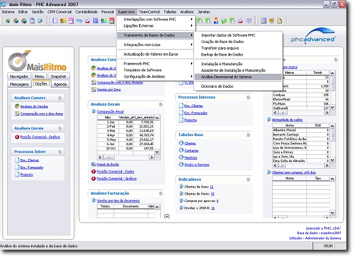Open the Janelas menu
This screenshot has width=353, height=257.
[204, 11]
